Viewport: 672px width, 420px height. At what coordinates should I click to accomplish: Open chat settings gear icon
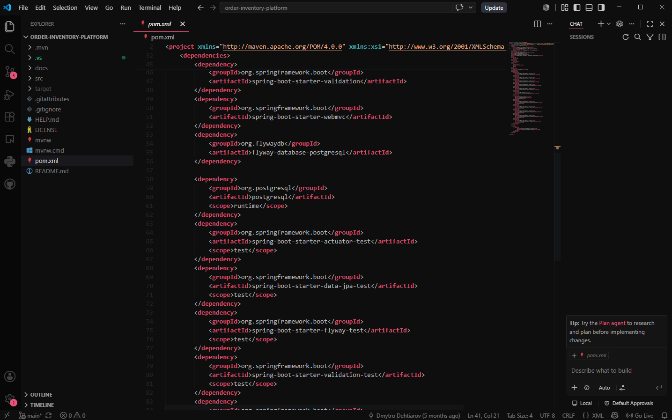[620, 24]
